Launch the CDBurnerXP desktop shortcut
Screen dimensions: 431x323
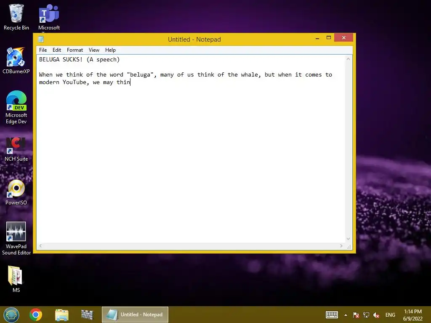click(16, 61)
